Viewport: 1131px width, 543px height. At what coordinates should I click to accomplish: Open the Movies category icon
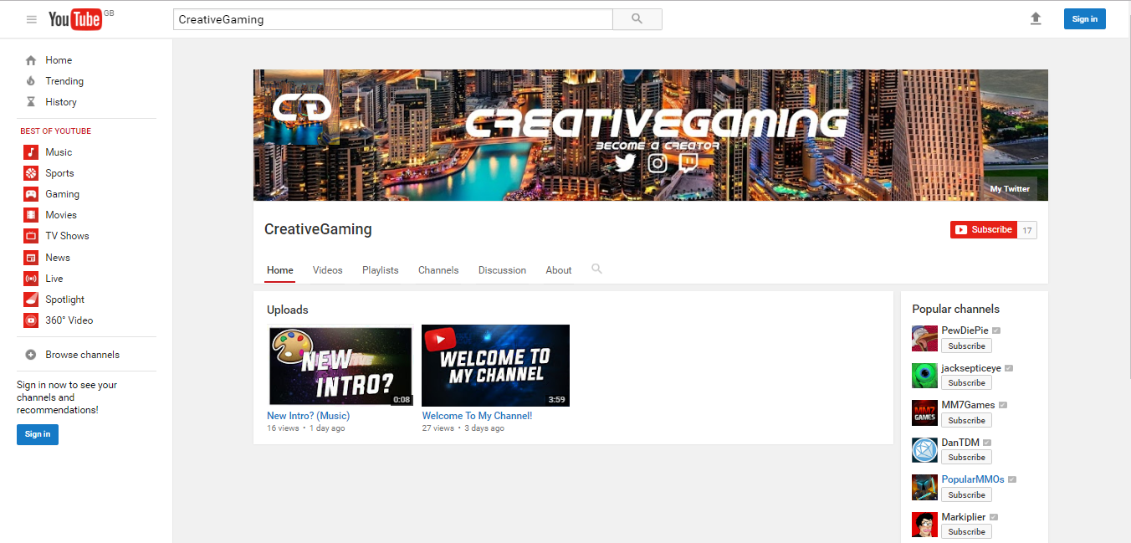tap(31, 215)
